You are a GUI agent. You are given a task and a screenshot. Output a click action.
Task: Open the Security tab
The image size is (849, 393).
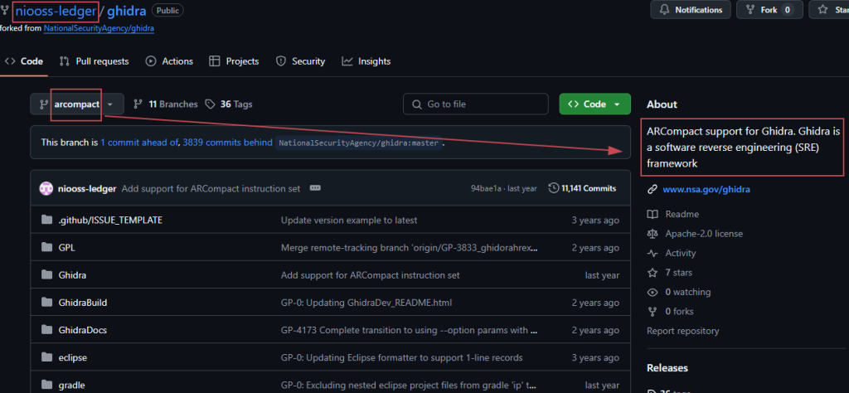click(x=300, y=61)
